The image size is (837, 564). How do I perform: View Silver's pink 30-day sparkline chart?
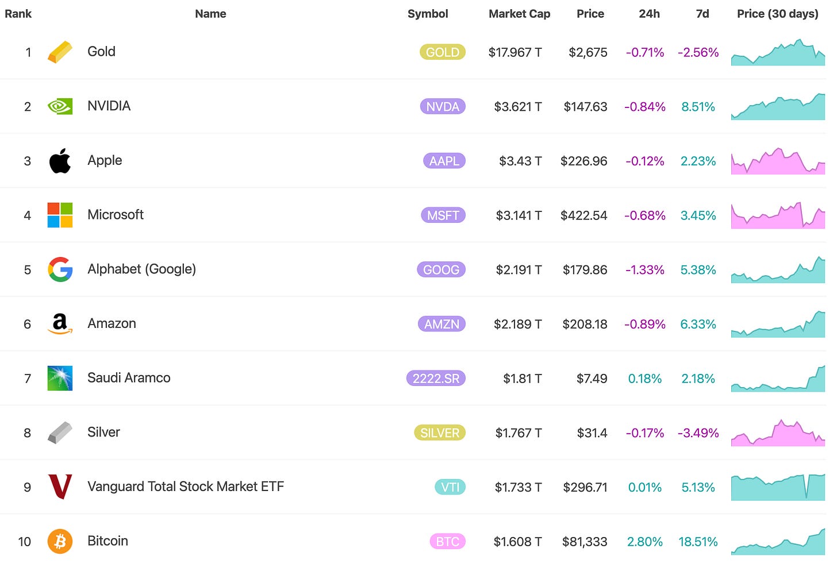(x=778, y=432)
